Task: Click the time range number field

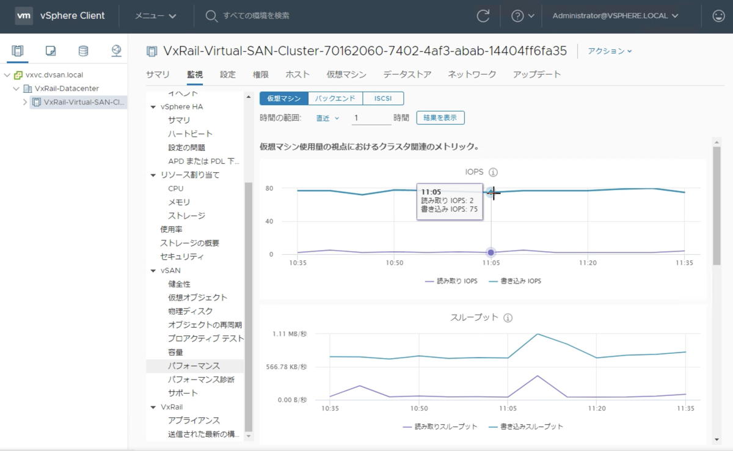Action: pos(371,118)
